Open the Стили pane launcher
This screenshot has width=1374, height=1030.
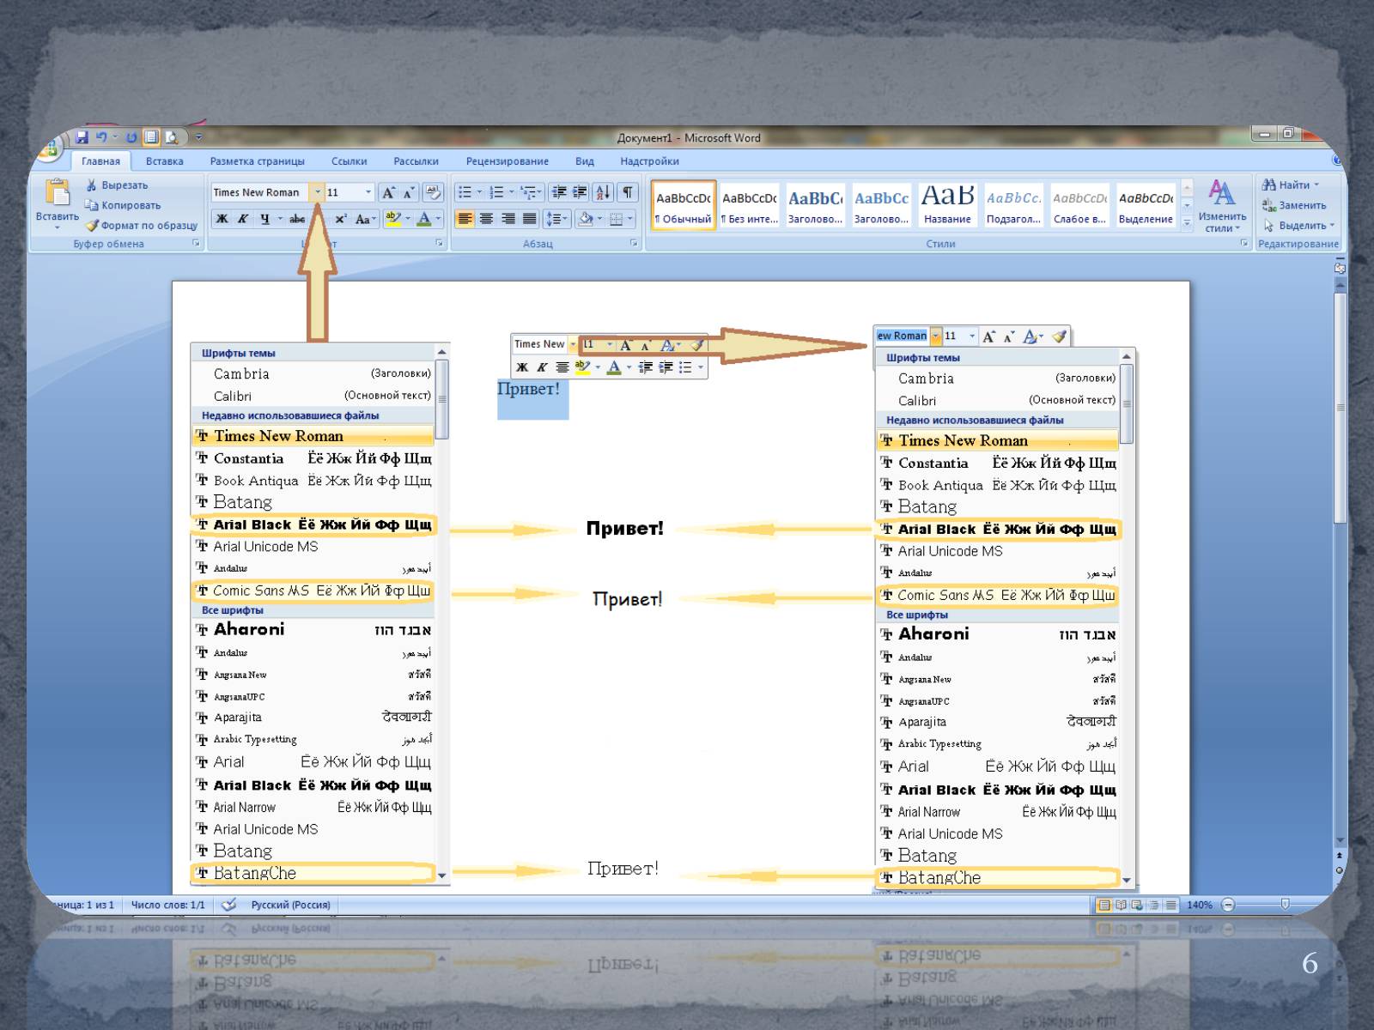pyautogui.click(x=1244, y=244)
